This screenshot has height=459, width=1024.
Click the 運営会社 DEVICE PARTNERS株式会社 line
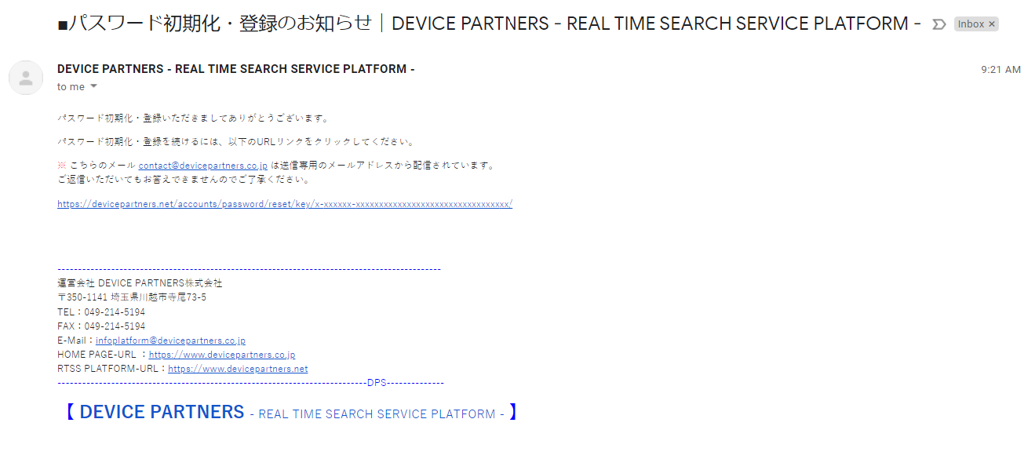click(x=140, y=283)
